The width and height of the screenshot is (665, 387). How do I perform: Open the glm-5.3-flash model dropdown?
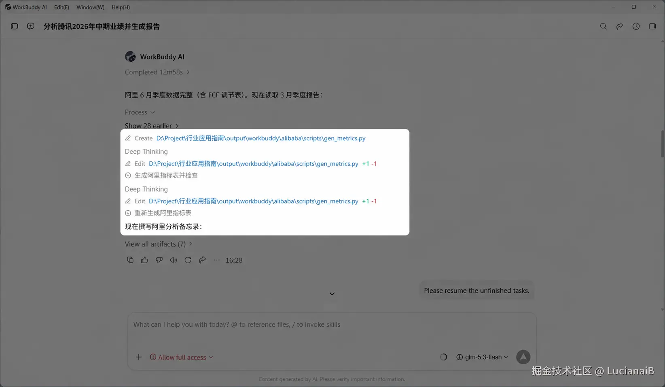point(482,357)
